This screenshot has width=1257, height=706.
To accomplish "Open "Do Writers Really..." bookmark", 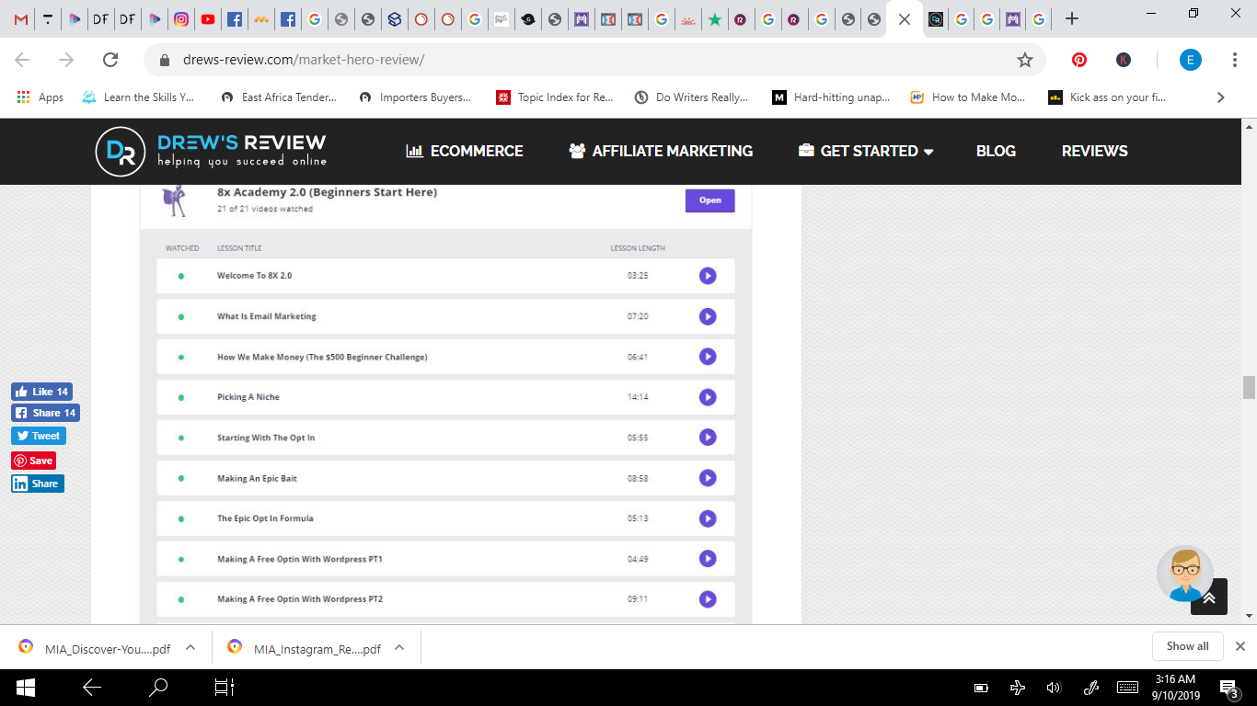I will [692, 97].
